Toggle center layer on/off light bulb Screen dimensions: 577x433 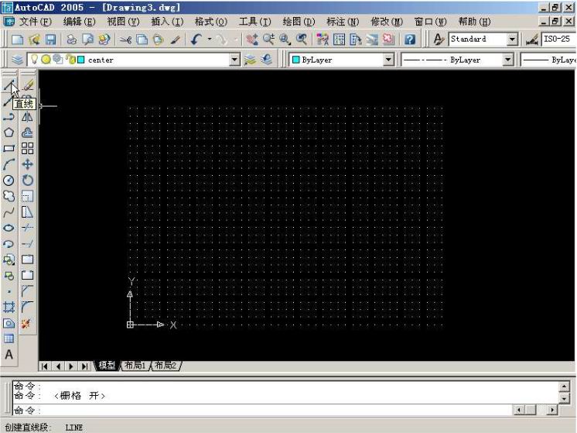point(34,60)
